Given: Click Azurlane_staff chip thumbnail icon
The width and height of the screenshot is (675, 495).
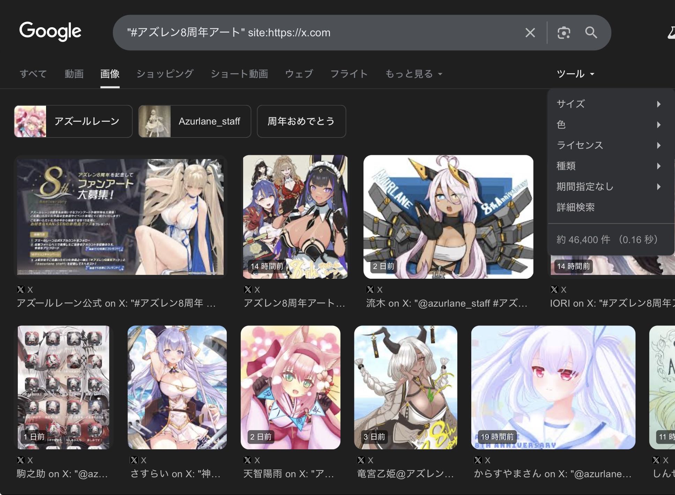Looking at the screenshot, I should coord(155,121).
